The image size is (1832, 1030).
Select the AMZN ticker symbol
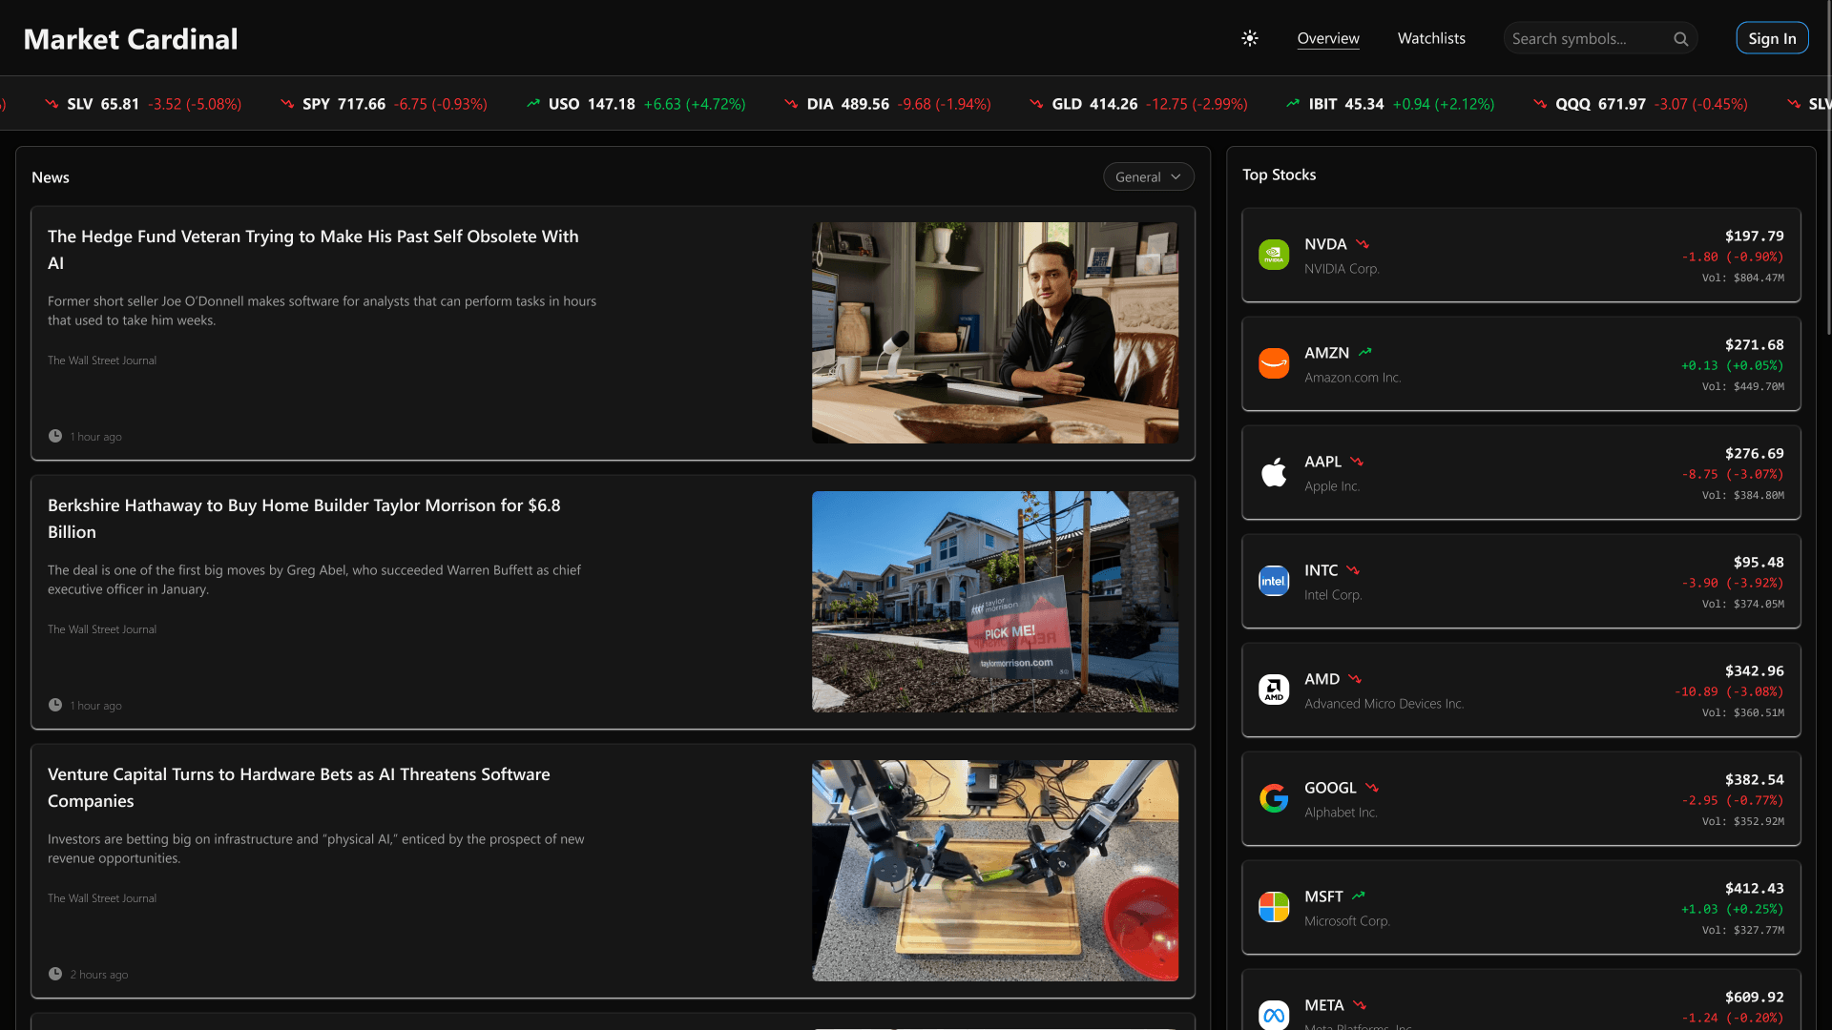[1326, 353]
